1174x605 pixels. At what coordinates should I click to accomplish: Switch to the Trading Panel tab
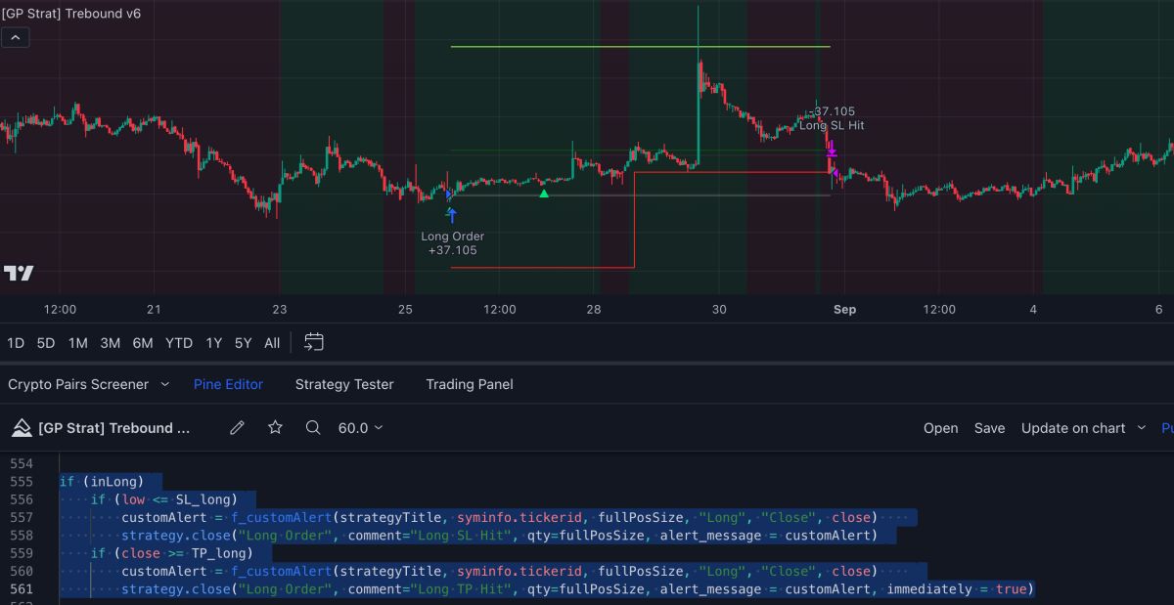pos(470,384)
